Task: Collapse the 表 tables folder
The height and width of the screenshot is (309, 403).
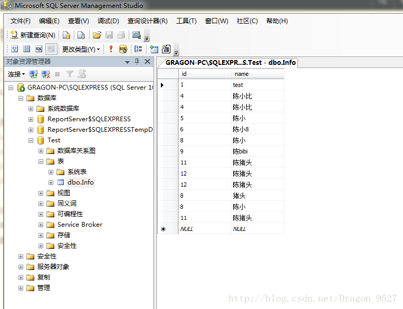Action: pos(41,161)
